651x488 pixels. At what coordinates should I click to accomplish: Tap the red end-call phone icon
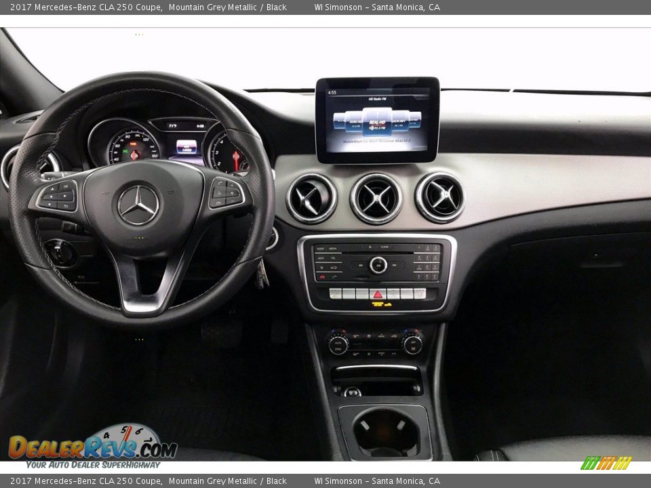coord(322,277)
